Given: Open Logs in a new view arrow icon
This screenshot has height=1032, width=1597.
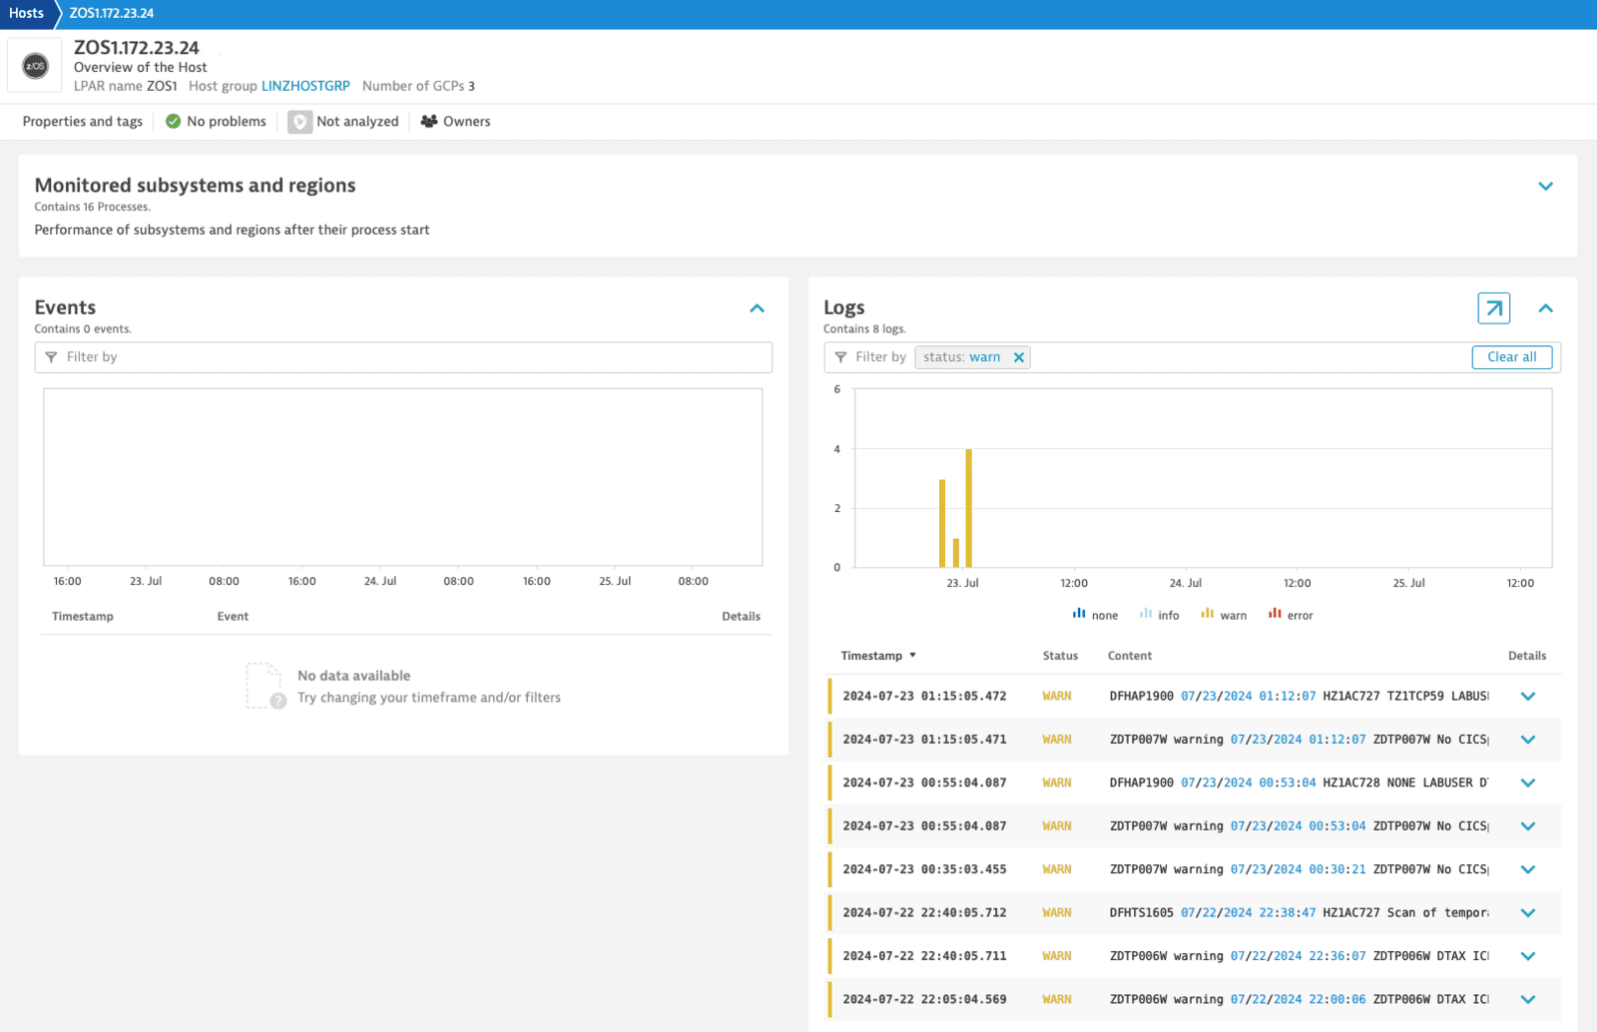Looking at the screenshot, I should [x=1493, y=308].
